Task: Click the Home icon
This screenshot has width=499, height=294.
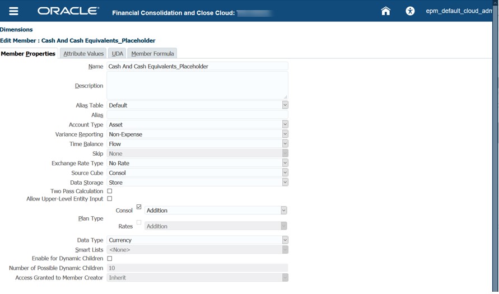Action: pos(385,11)
